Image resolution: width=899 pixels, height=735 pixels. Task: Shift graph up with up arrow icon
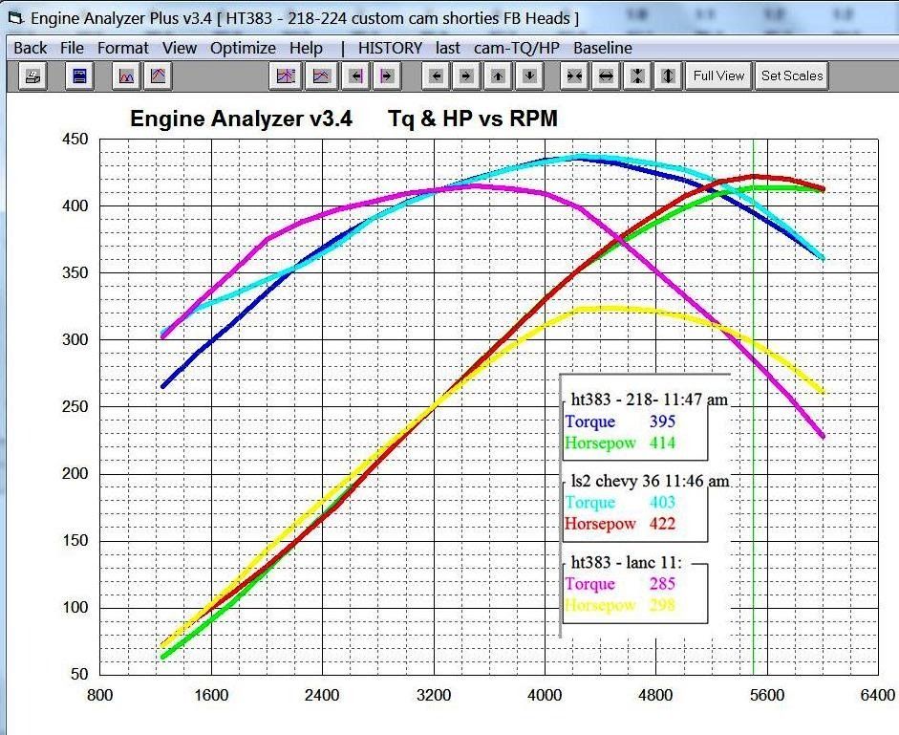coord(499,76)
